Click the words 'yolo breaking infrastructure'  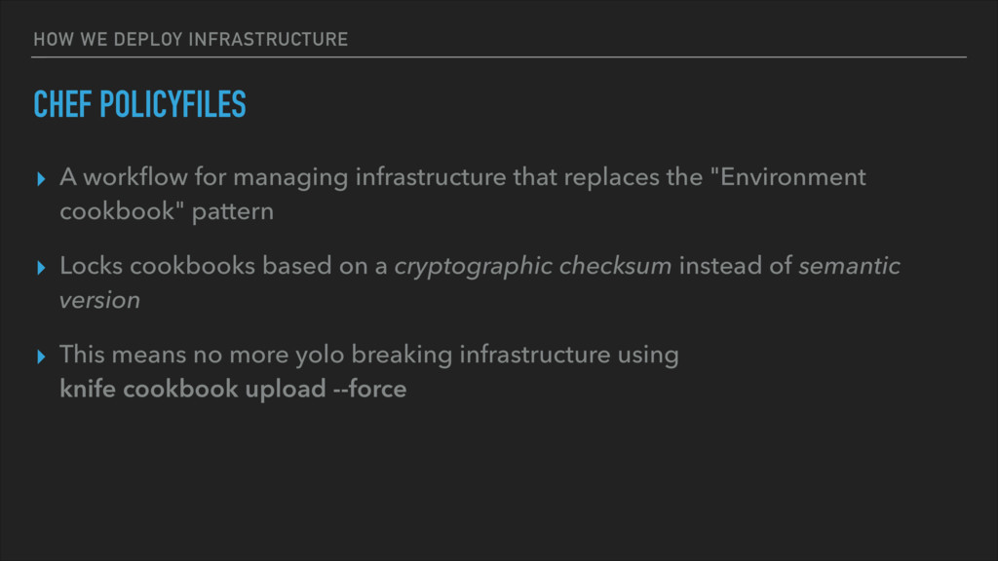tap(453, 355)
